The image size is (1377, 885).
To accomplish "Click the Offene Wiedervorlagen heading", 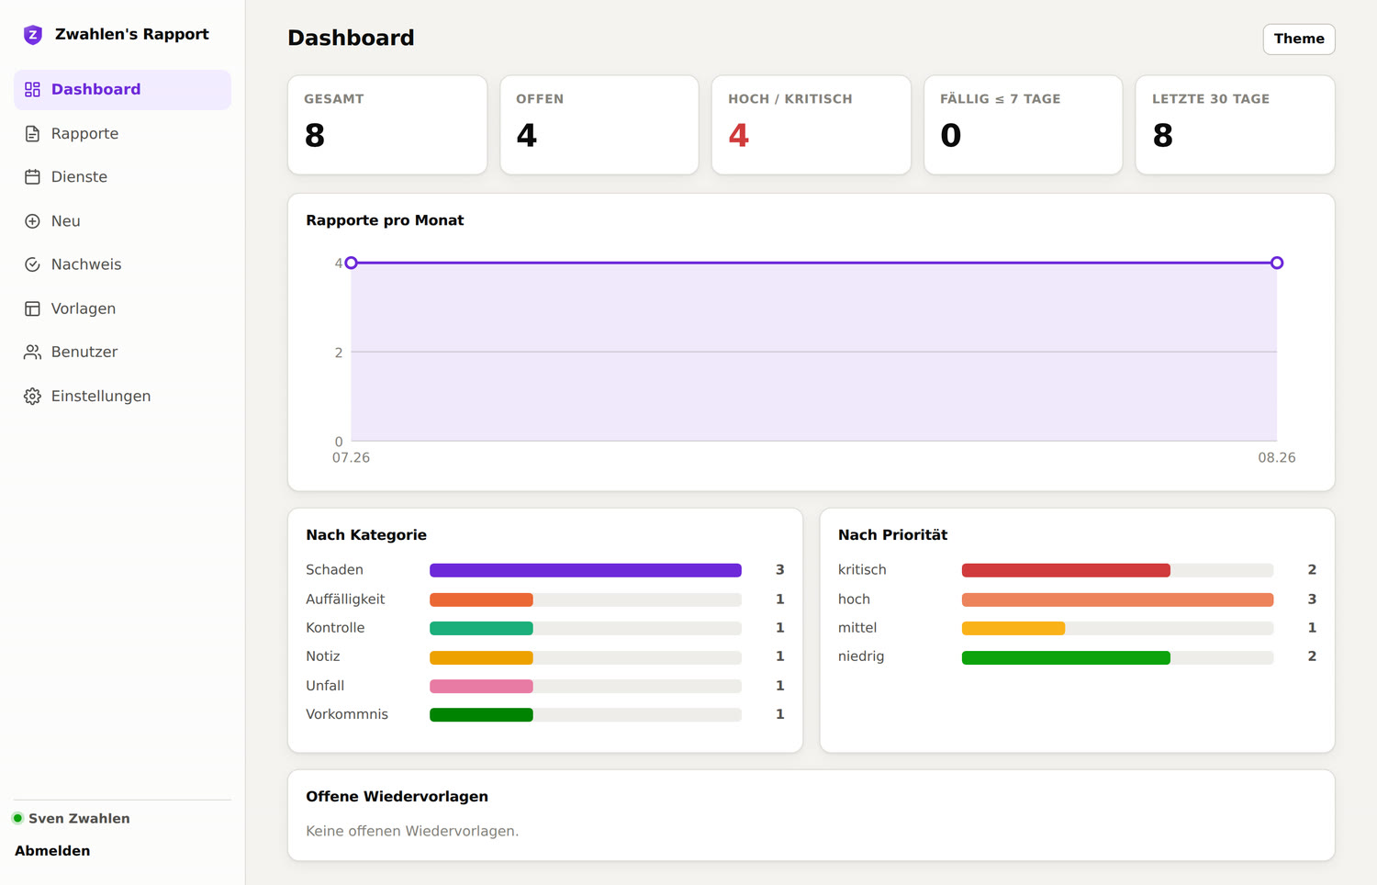I will tap(397, 797).
